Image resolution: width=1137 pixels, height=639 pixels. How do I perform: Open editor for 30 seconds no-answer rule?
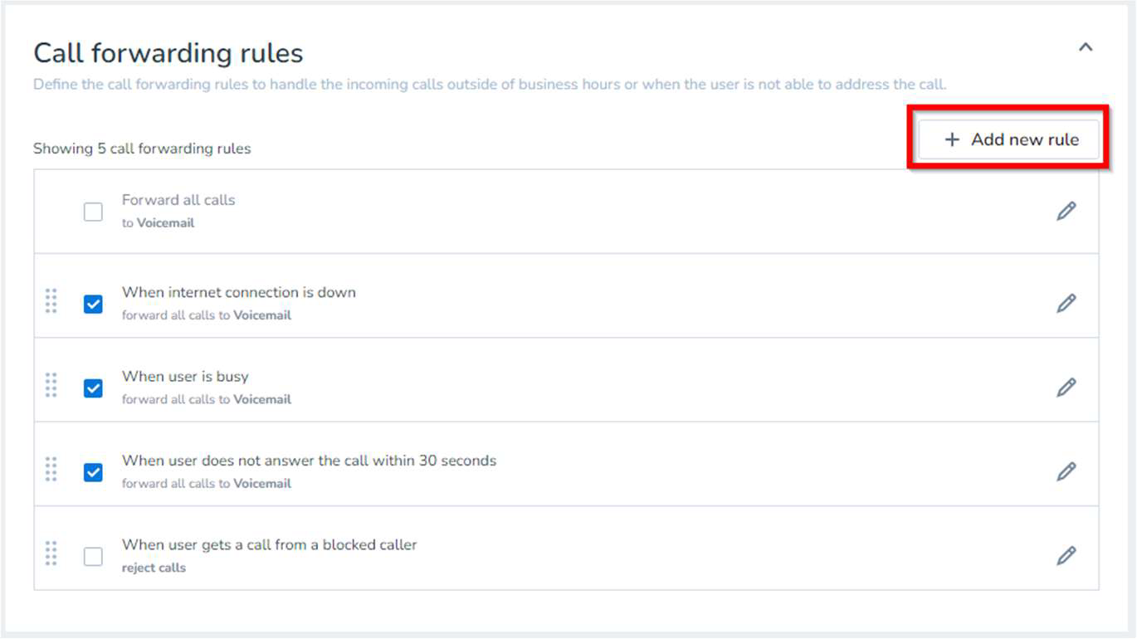pyautogui.click(x=1066, y=472)
